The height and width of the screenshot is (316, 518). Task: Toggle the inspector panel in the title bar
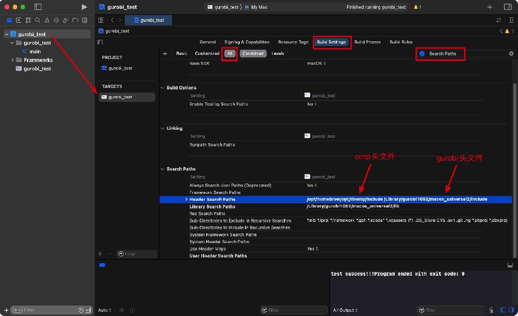pos(508,7)
